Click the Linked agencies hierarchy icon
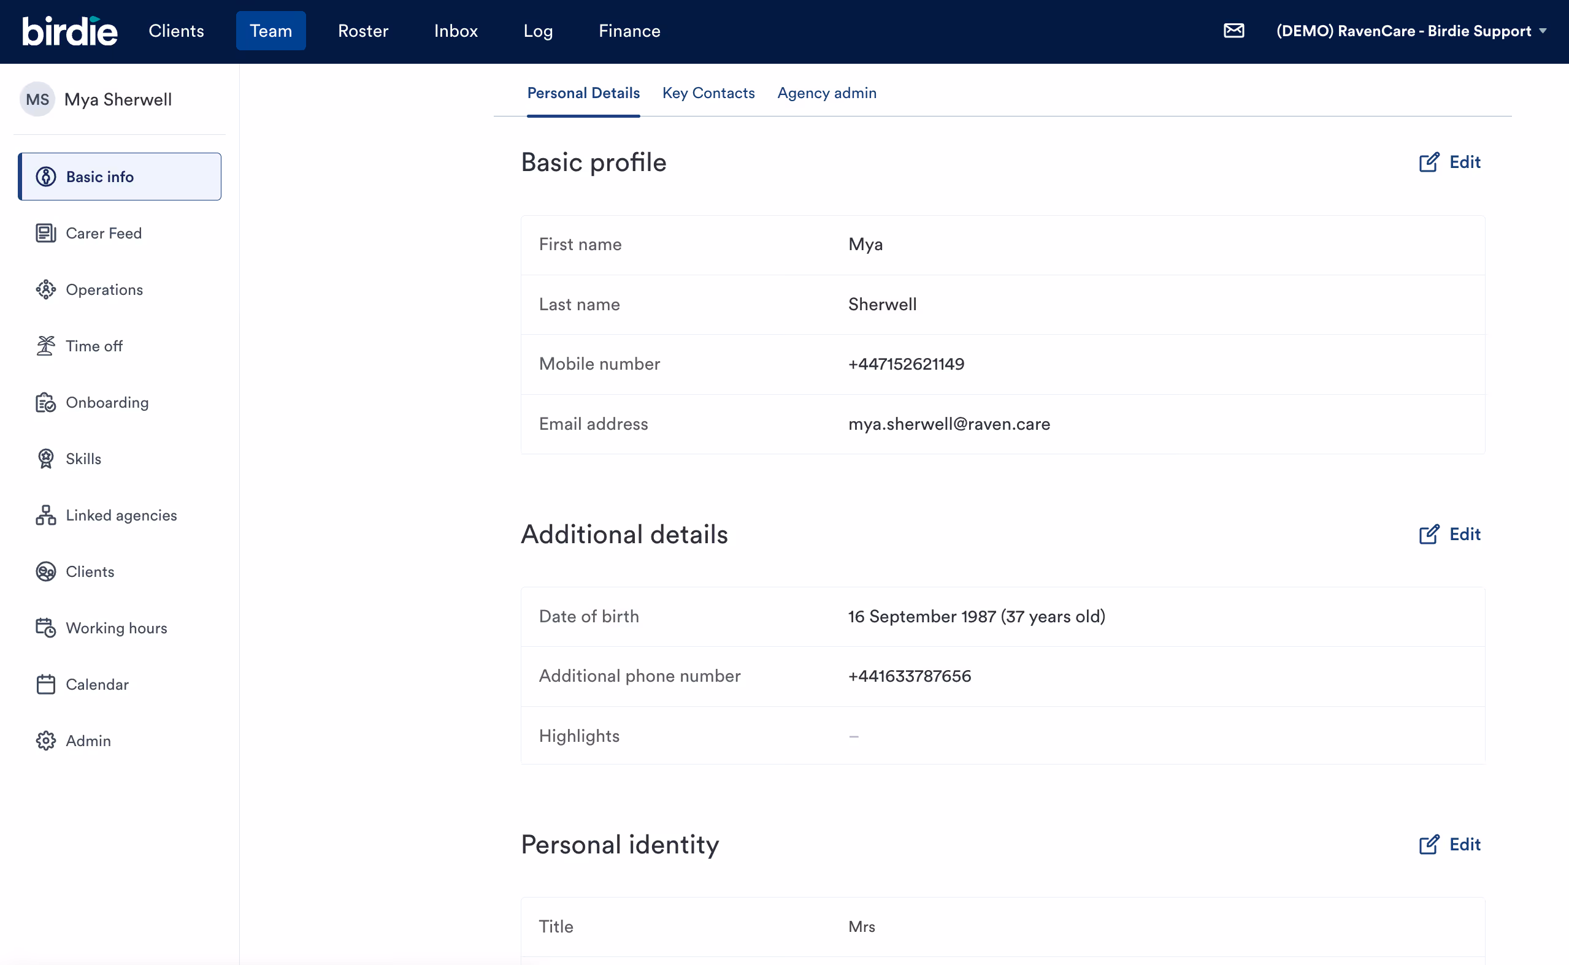1569x965 pixels. click(45, 515)
